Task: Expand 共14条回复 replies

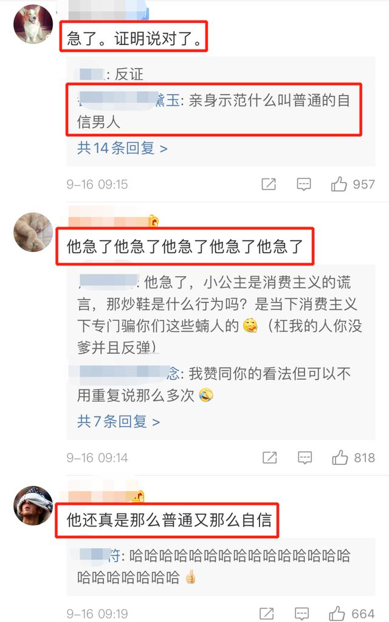Action: click(x=122, y=149)
